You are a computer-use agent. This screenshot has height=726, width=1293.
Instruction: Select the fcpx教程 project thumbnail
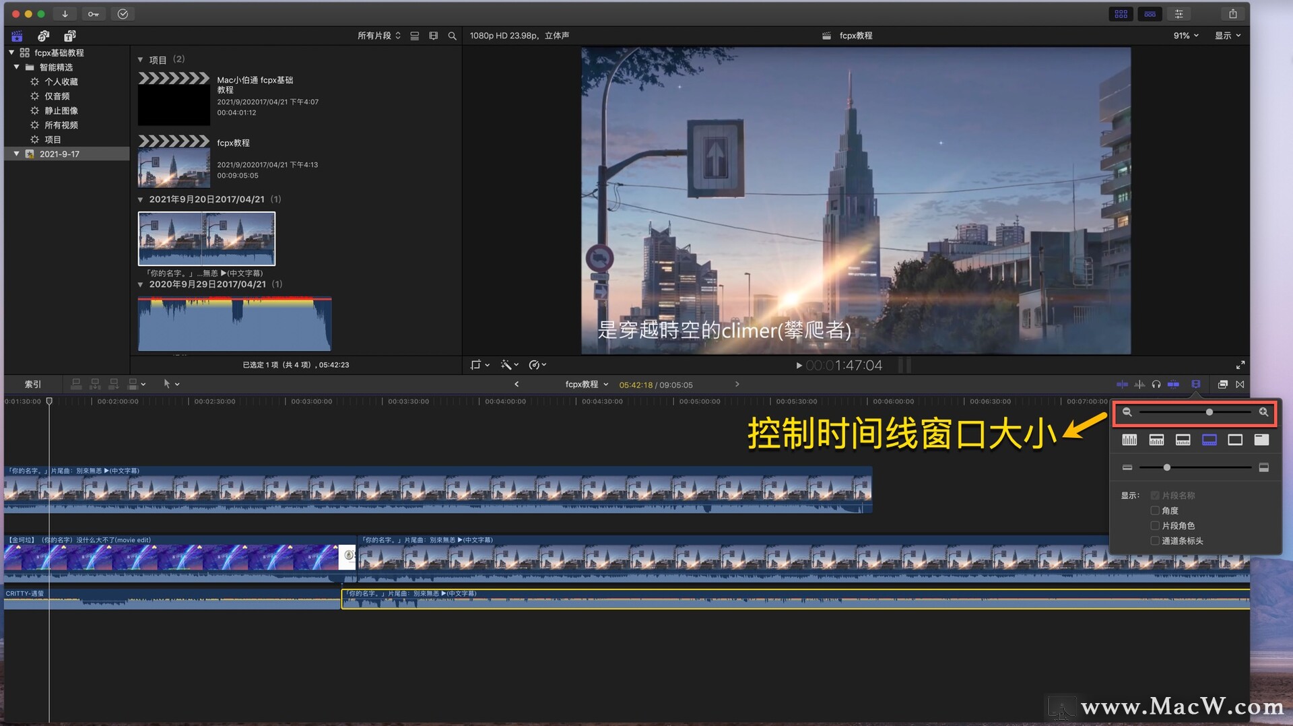coord(174,168)
